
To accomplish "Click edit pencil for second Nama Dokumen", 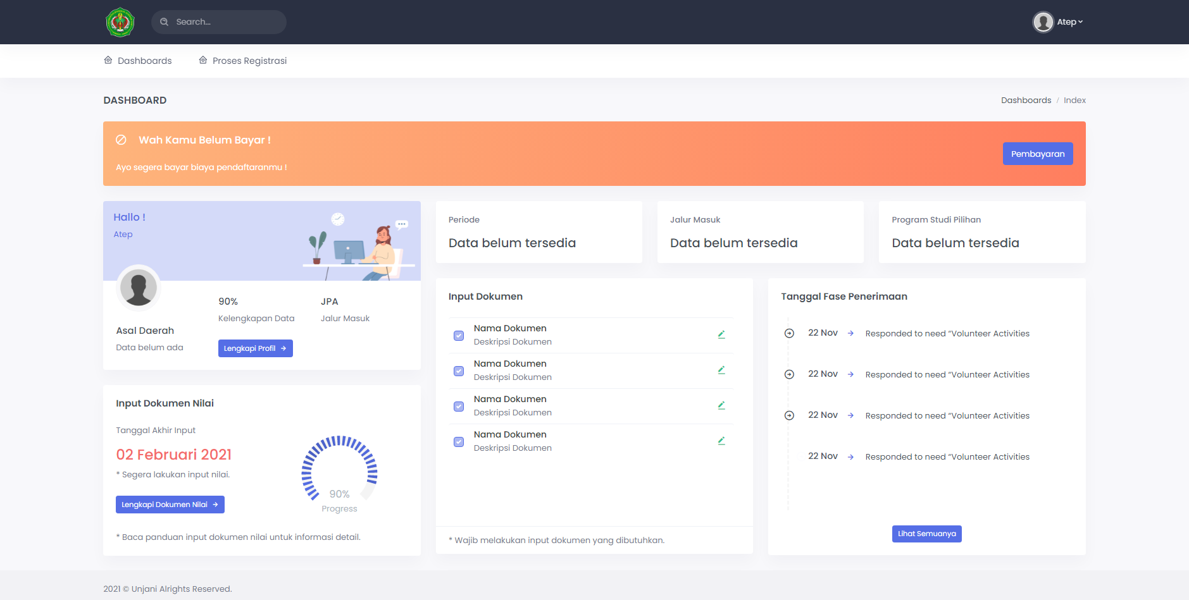I will tap(721, 370).
